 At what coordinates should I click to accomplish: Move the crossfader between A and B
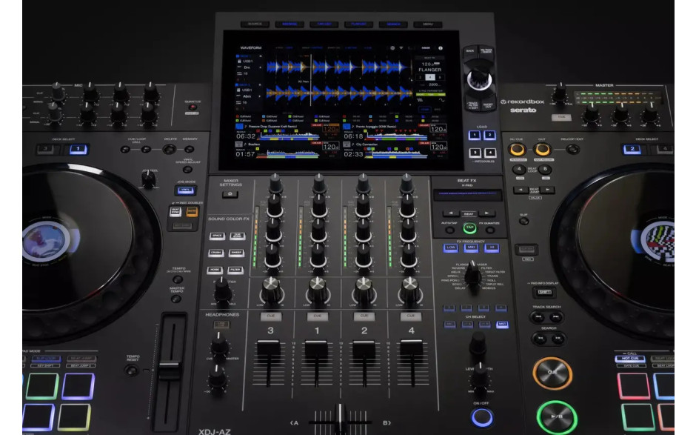click(x=340, y=419)
